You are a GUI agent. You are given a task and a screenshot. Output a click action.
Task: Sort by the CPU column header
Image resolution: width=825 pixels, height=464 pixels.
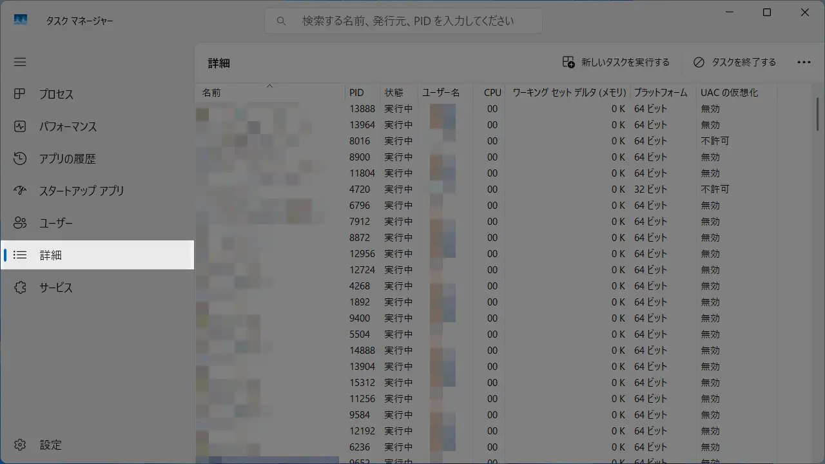tap(492, 93)
